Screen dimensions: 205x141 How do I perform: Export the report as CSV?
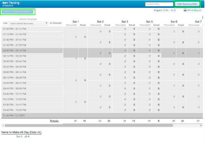tap(166, 10)
